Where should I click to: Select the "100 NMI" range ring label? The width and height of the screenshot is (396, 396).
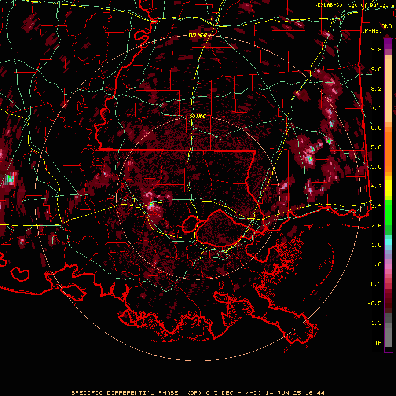pos(197,35)
